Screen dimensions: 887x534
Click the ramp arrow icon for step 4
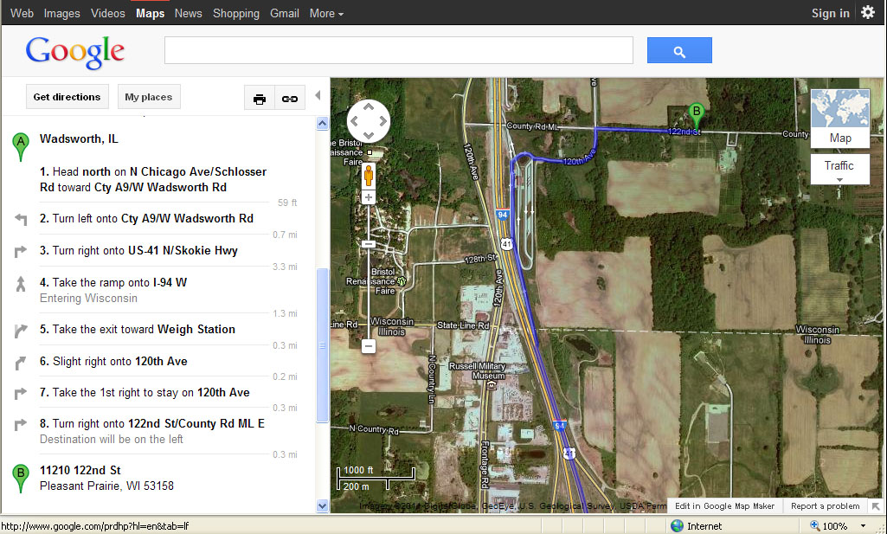(x=21, y=283)
